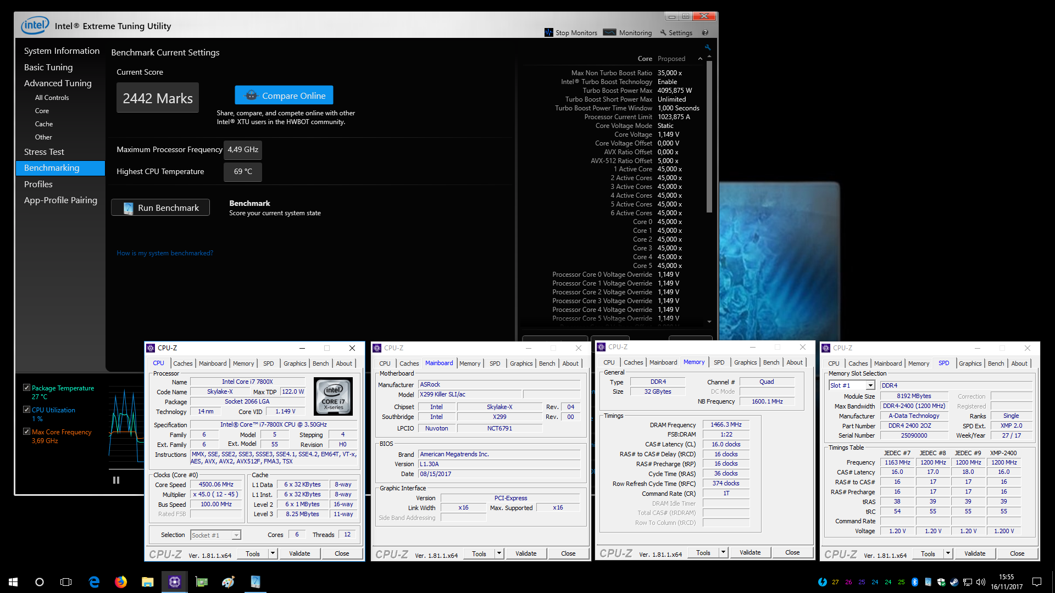The height and width of the screenshot is (593, 1055).
Task: Click the network tray icon
Action: coord(968,582)
